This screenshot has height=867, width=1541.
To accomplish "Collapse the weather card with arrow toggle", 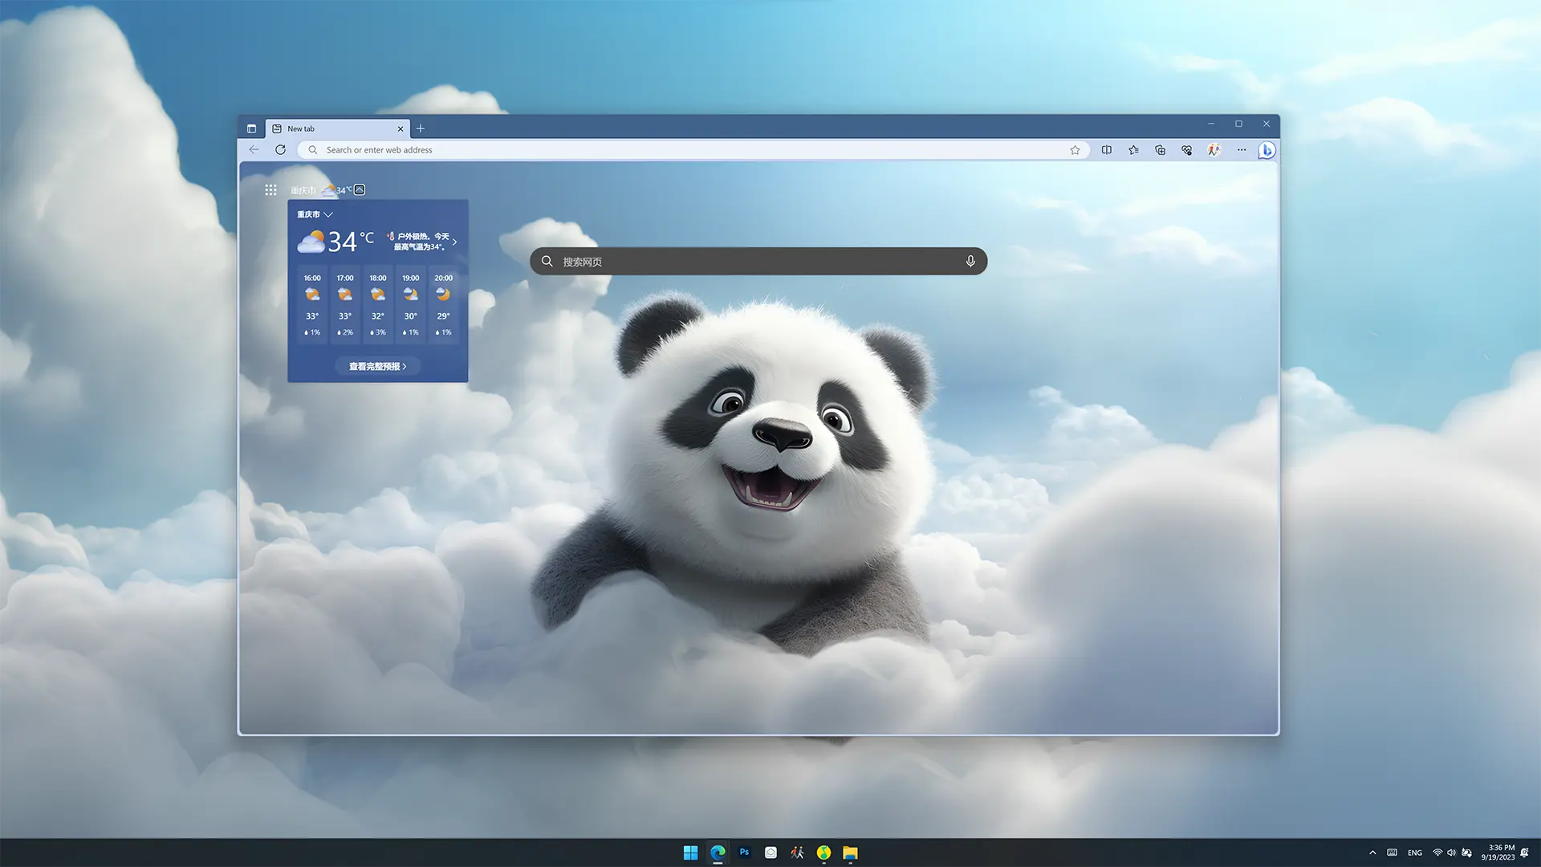I will (x=360, y=190).
